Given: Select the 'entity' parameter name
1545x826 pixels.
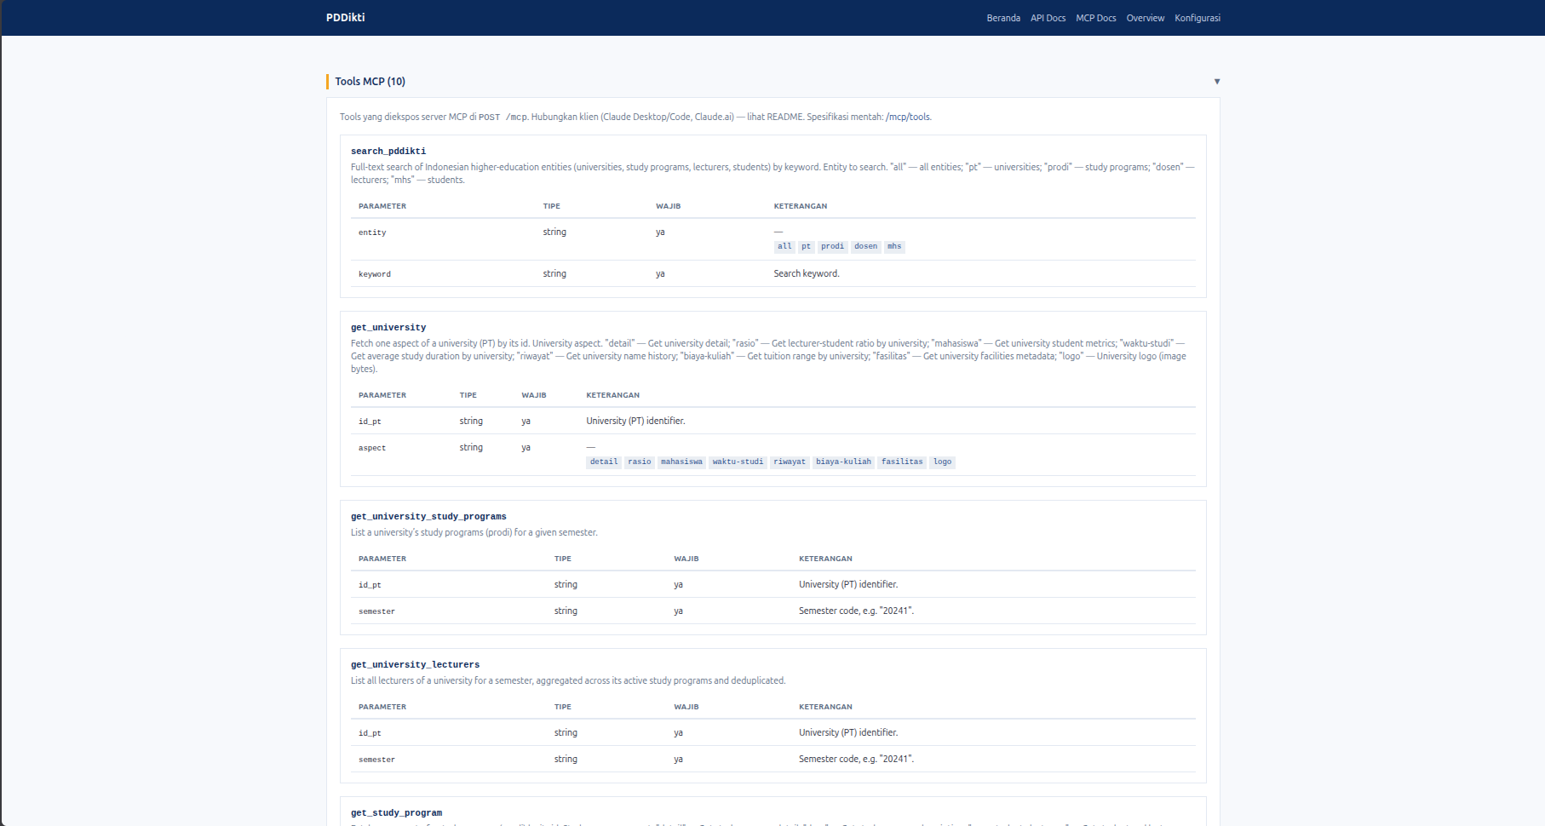Looking at the screenshot, I should click(372, 232).
